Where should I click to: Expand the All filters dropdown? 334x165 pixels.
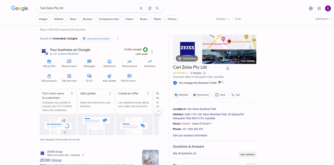click(x=223, y=19)
